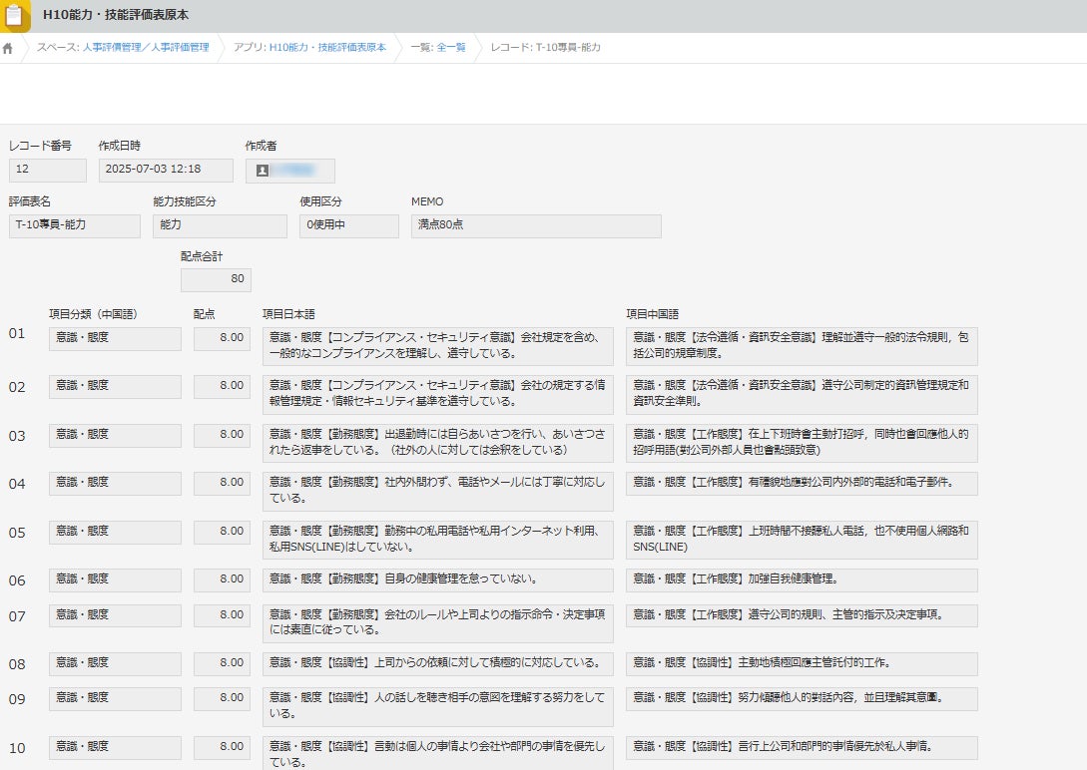Click row 01 Chinese text 理解並遵守一般的法令規則
1087x770 pixels.
pos(802,346)
